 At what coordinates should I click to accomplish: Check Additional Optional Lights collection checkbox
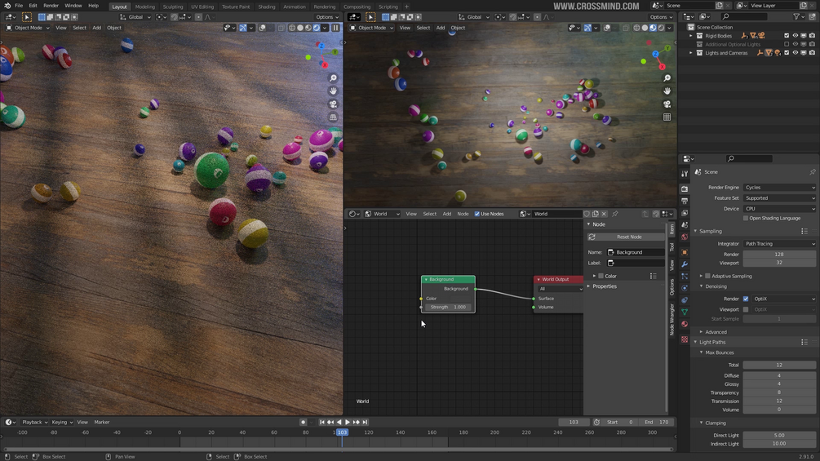pyautogui.click(x=787, y=44)
